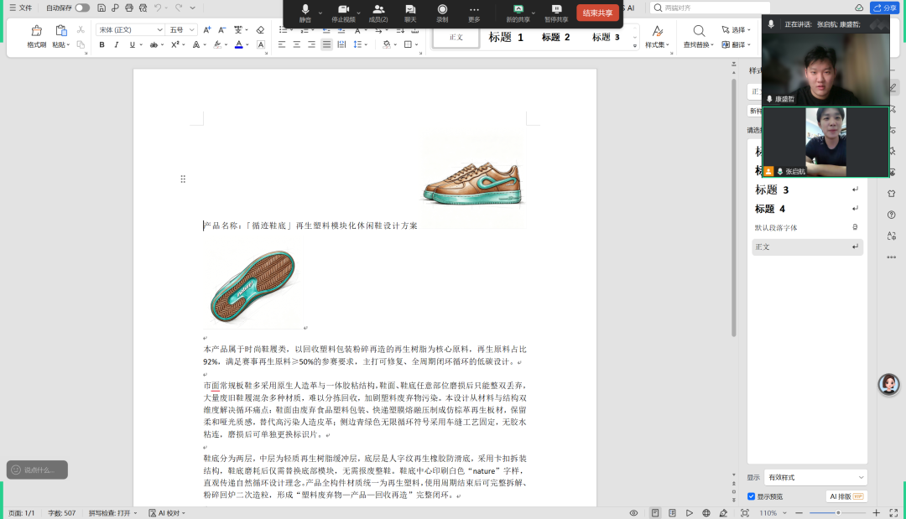Click 新的共享 new share button
This screenshot has width=906, height=519.
click(x=518, y=13)
